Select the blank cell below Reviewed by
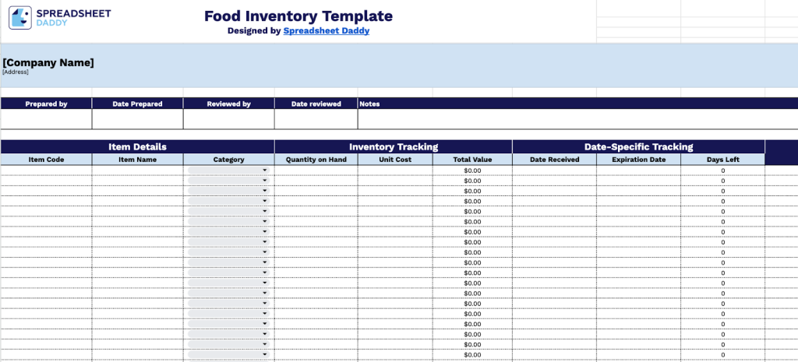Image resolution: width=798 pixels, height=362 pixels. (x=228, y=119)
